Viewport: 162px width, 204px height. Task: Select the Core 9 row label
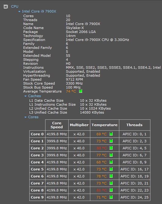click(37, 197)
